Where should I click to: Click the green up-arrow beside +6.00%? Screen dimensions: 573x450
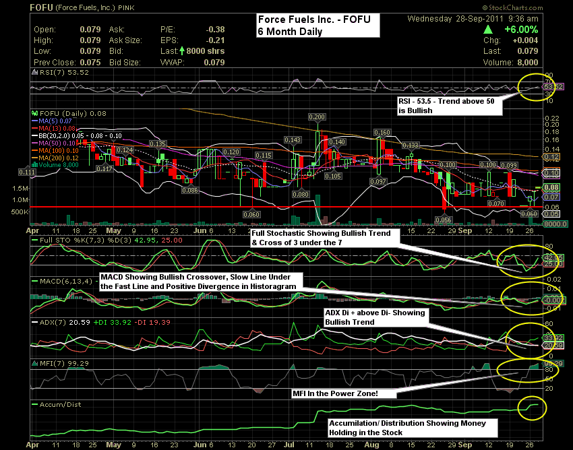pyautogui.click(x=488, y=30)
